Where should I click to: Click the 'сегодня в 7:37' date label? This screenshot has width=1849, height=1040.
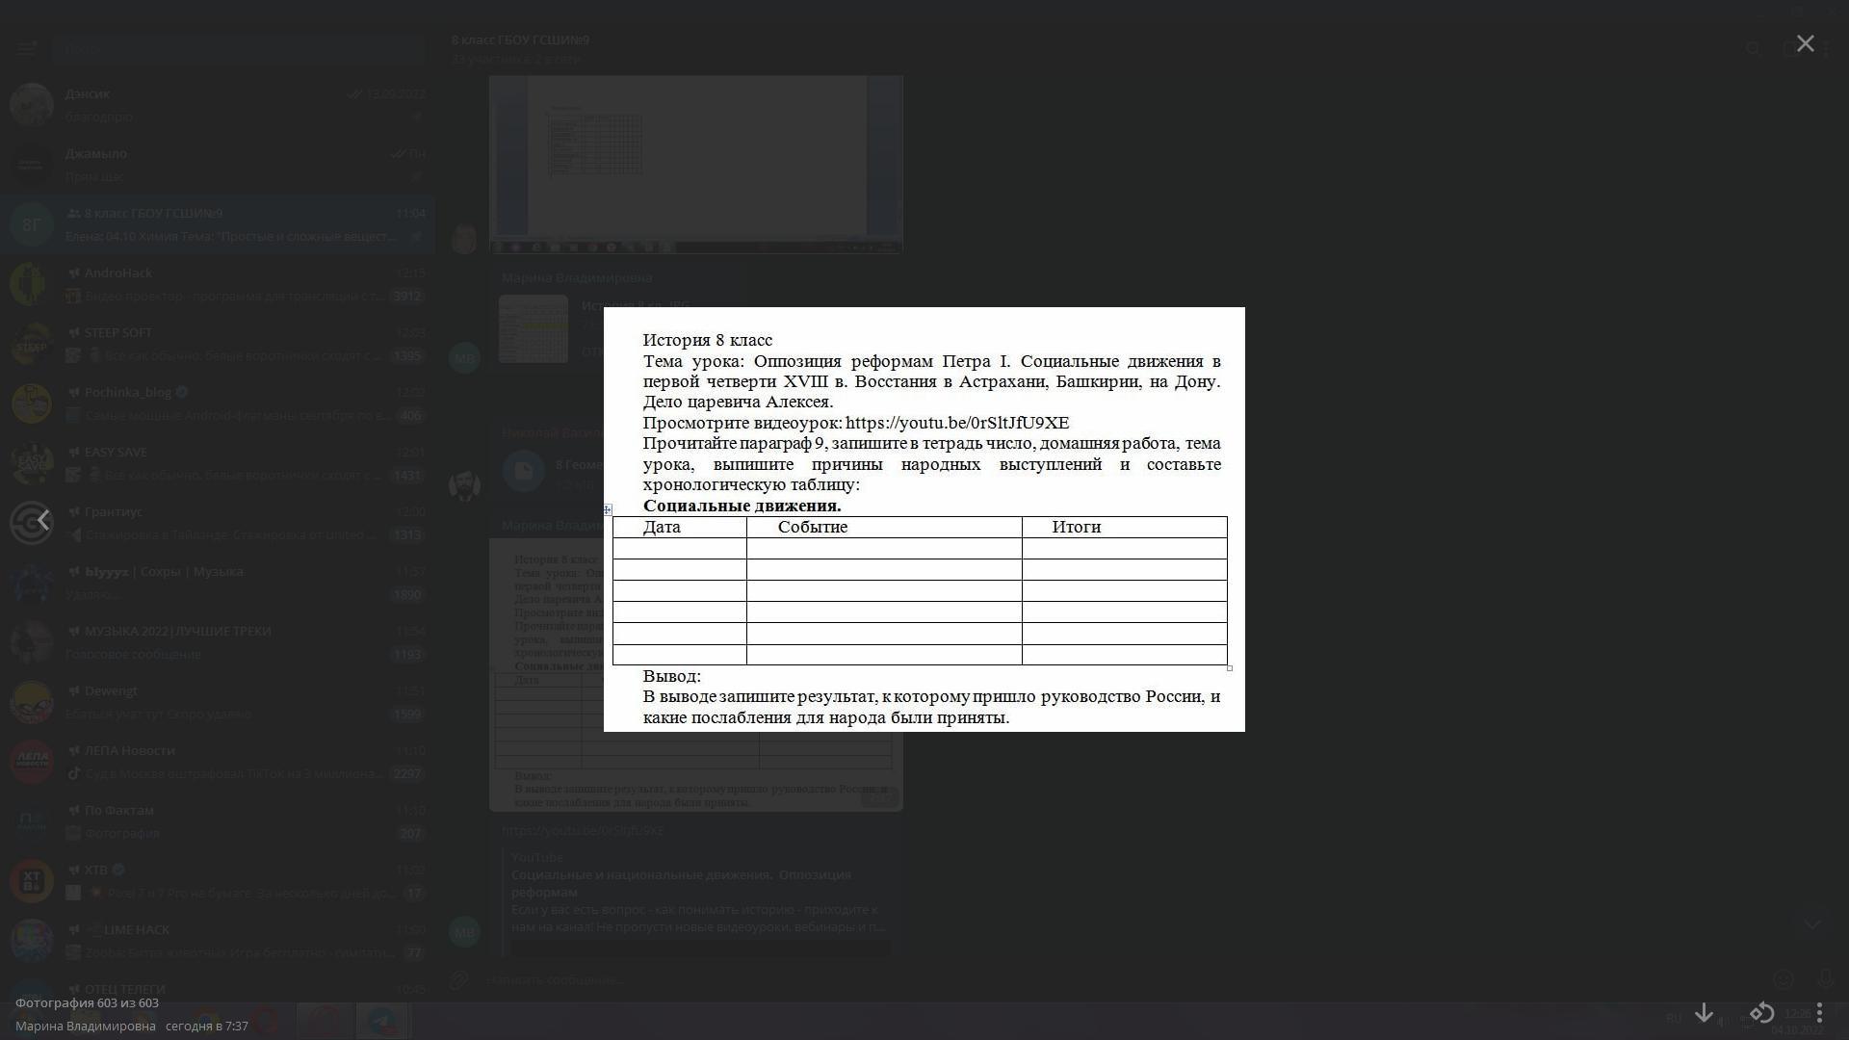pos(207,1026)
